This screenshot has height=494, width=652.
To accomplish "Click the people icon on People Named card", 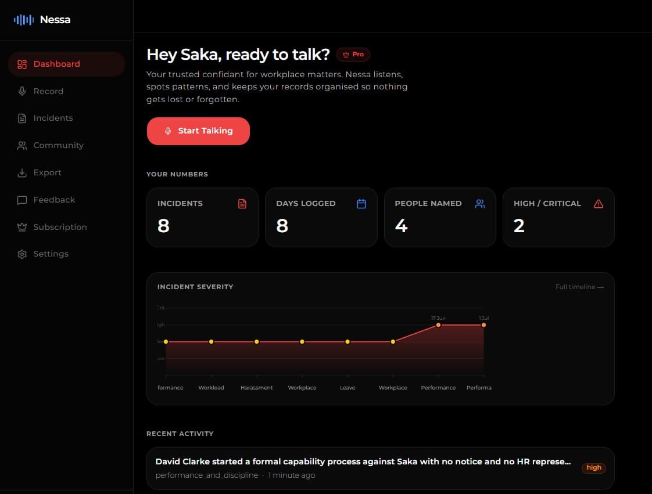I will (480, 204).
